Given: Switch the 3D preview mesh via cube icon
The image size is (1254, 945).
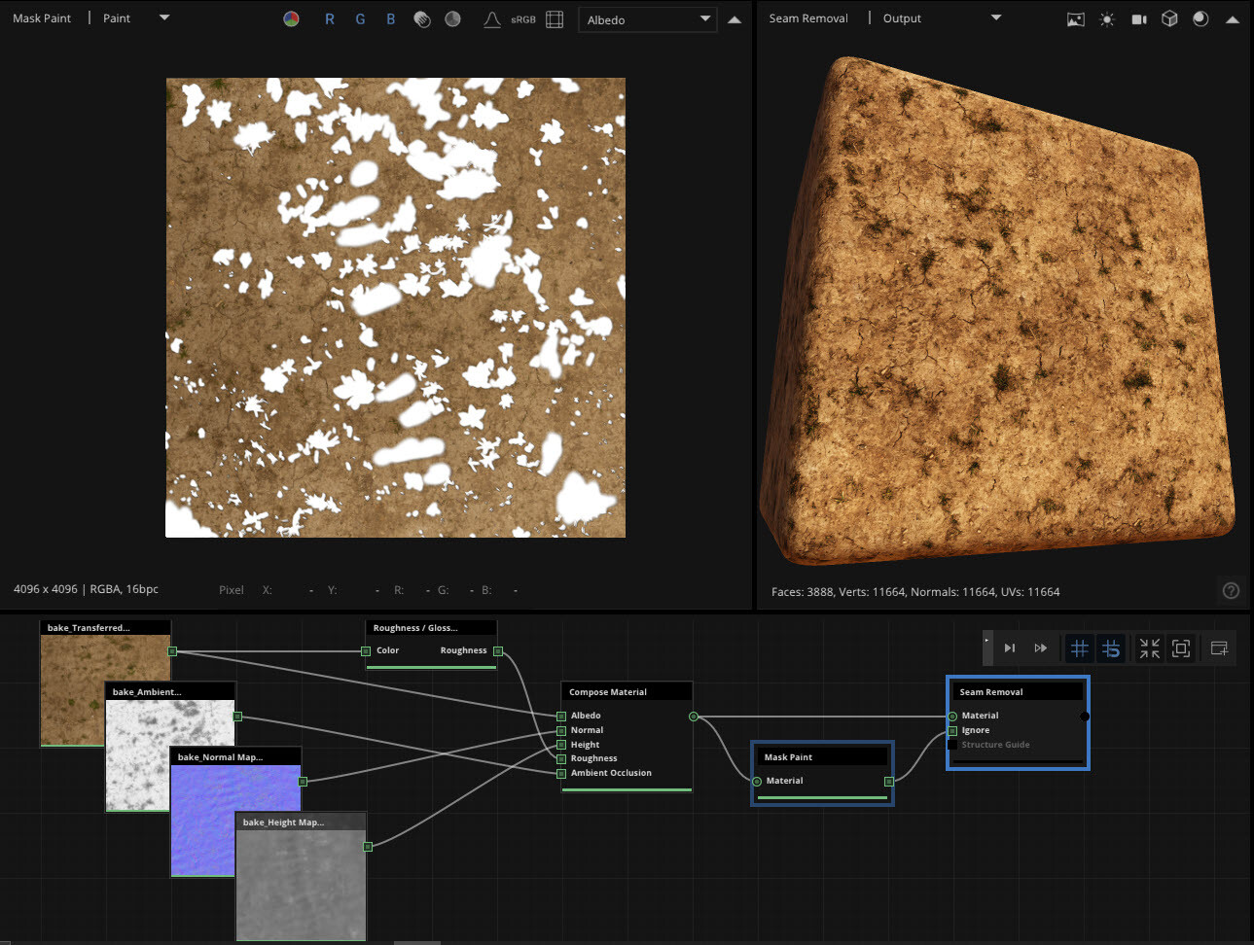Looking at the screenshot, I should [x=1169, y=18].
